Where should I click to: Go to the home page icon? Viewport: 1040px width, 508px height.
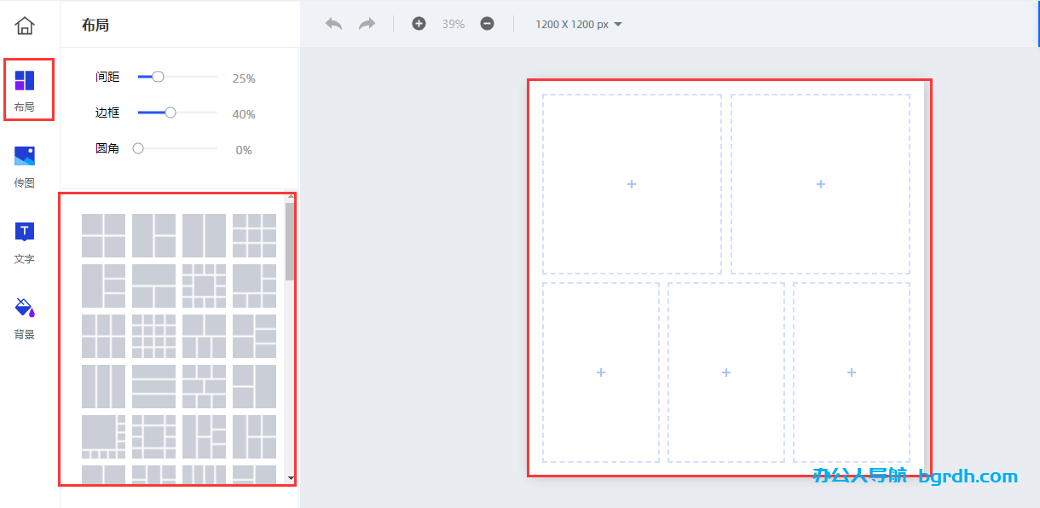click(25, 26)
